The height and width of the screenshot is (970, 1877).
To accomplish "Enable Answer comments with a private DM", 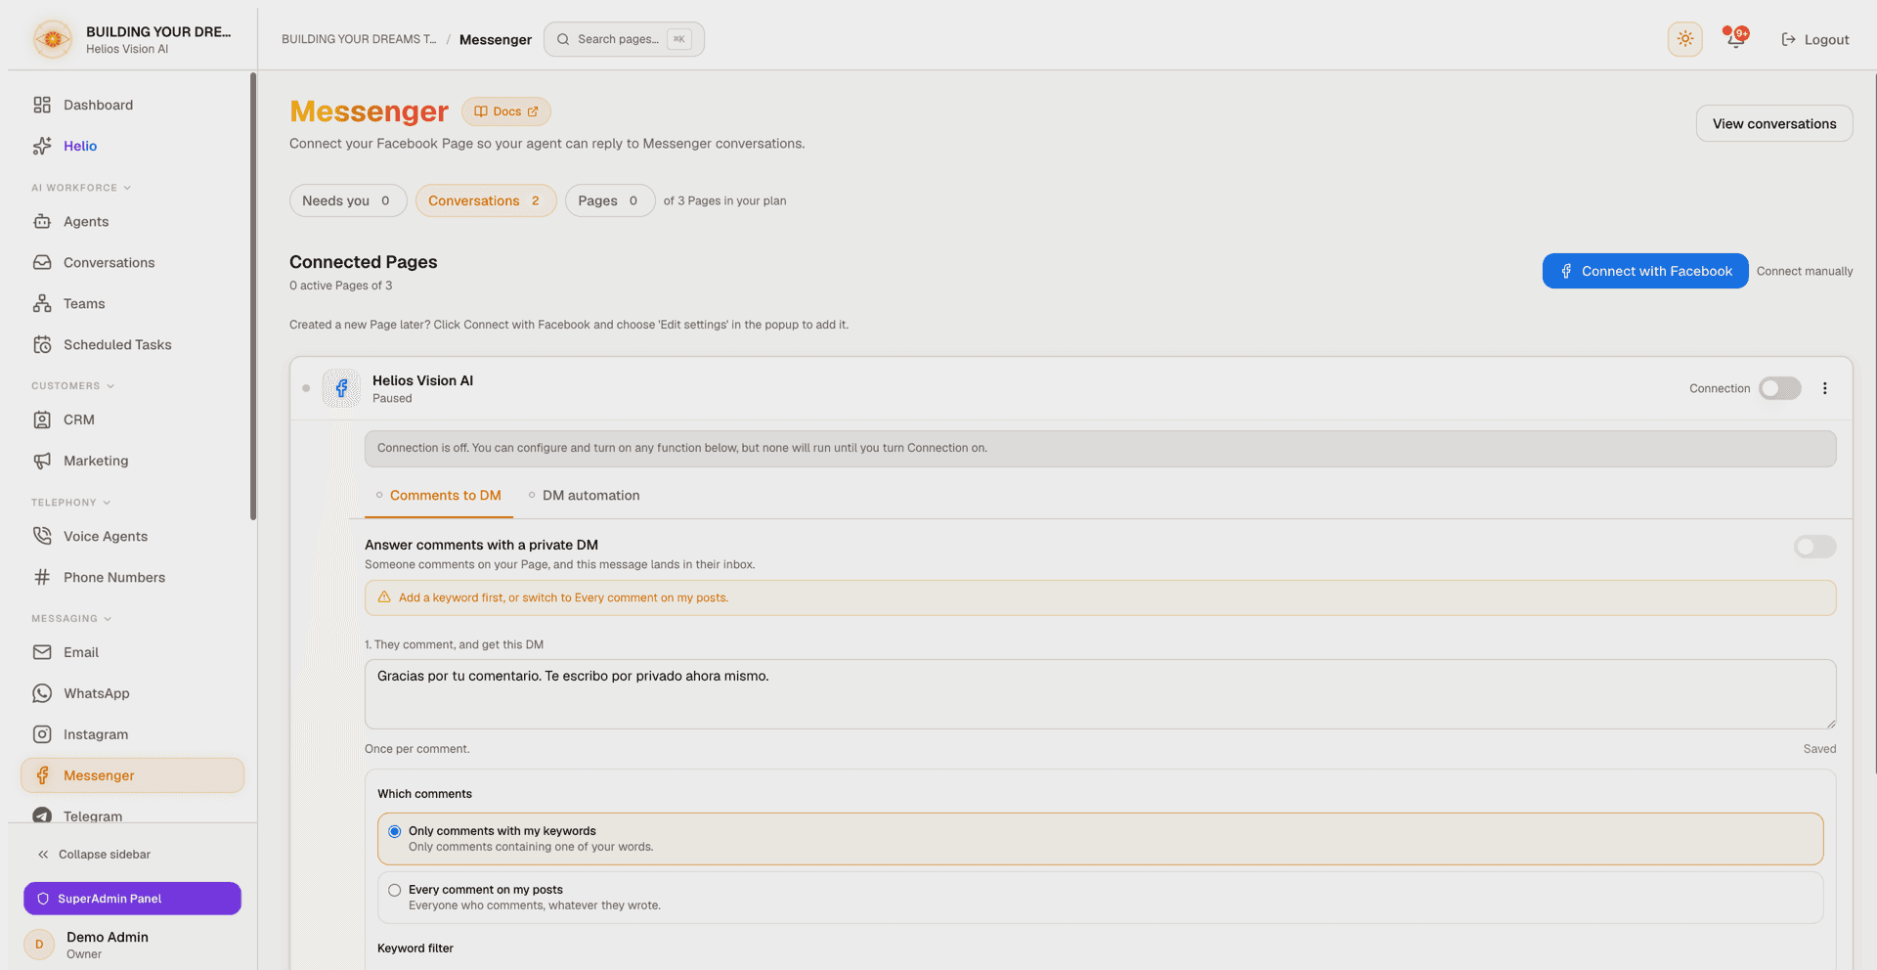I will tap(1814, 547).
